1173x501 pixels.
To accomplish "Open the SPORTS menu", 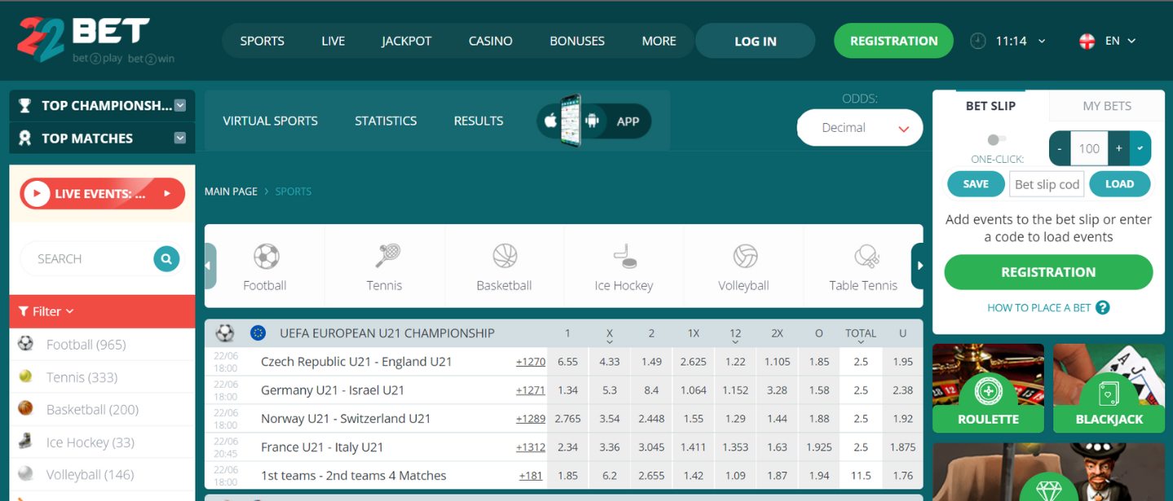I will click(x=262, y=41).
